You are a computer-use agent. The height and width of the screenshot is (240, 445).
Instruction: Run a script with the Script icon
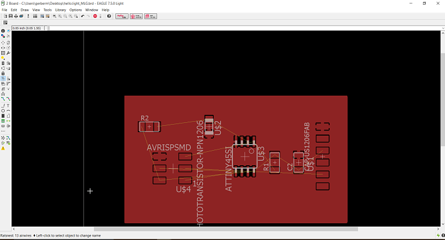pos(42,16)
